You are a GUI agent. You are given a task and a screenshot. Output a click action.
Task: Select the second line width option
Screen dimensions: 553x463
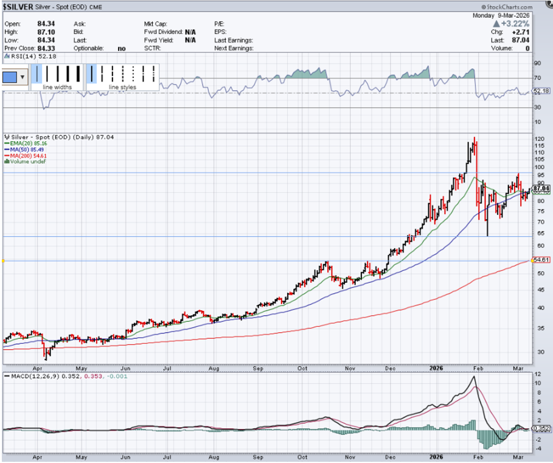click(x=48, y=74)
